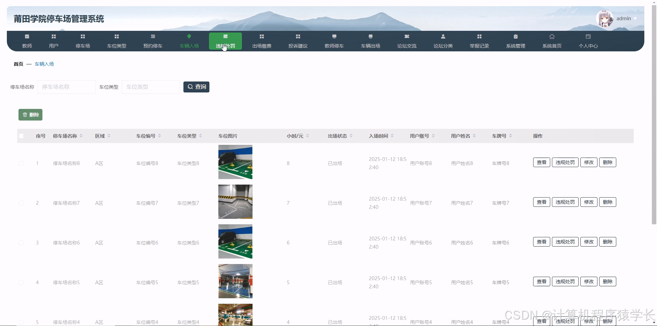Open the 论坛交流 nav icon
Viewport: 657px width, 326px height.
tap(407, 36)
